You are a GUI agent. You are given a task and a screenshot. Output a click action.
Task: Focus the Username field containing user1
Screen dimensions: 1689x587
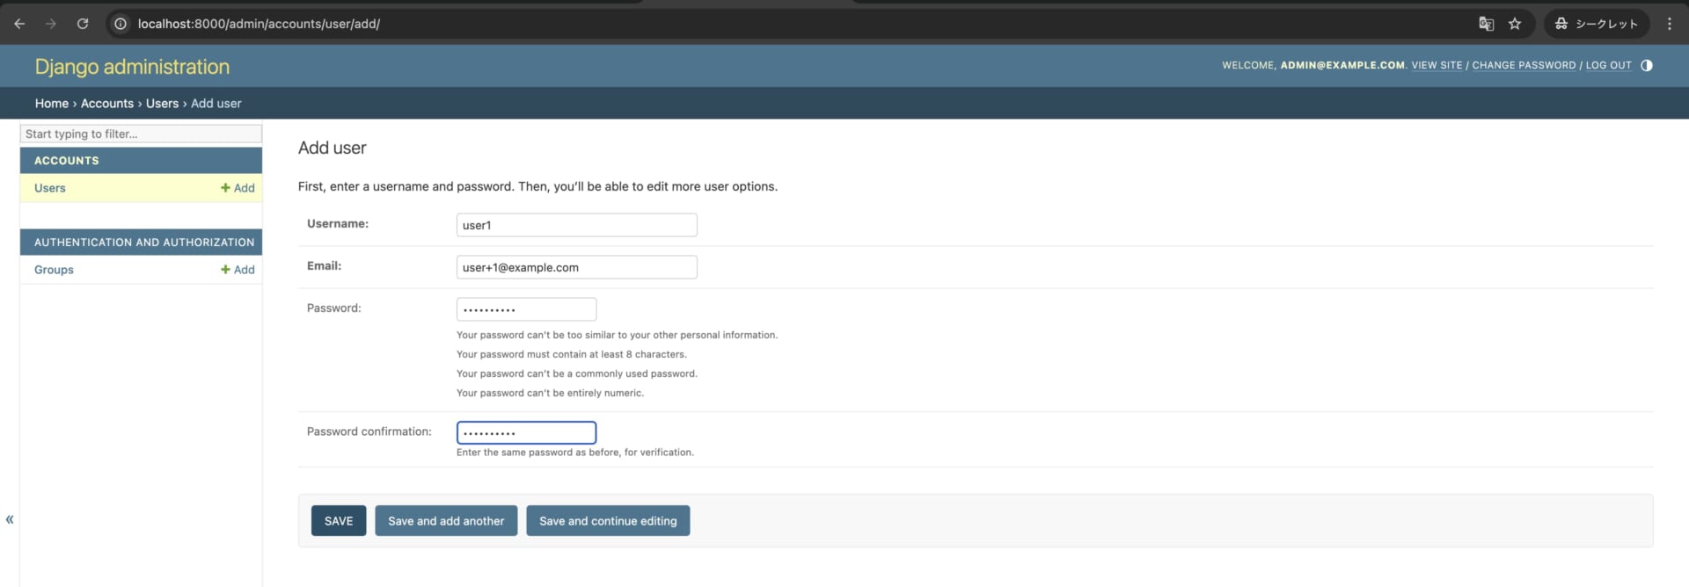pyautogui.click(x=576, y=225)
